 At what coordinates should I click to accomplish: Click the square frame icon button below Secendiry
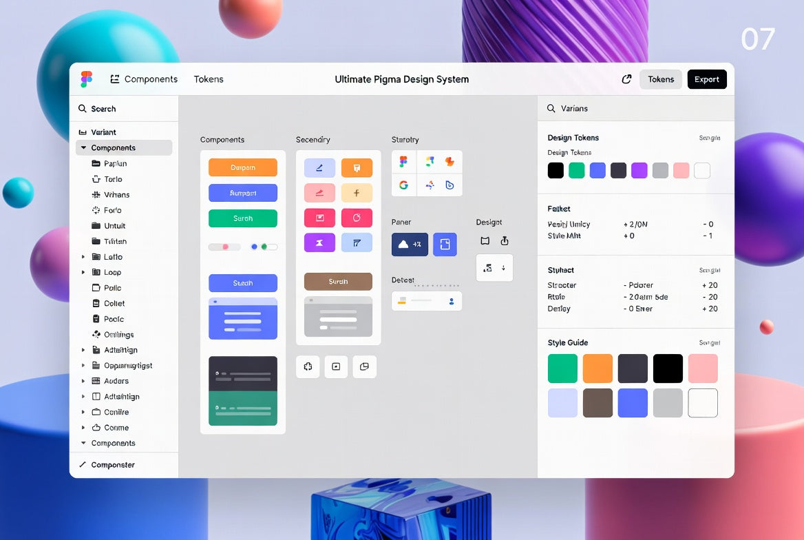(336, 366)
